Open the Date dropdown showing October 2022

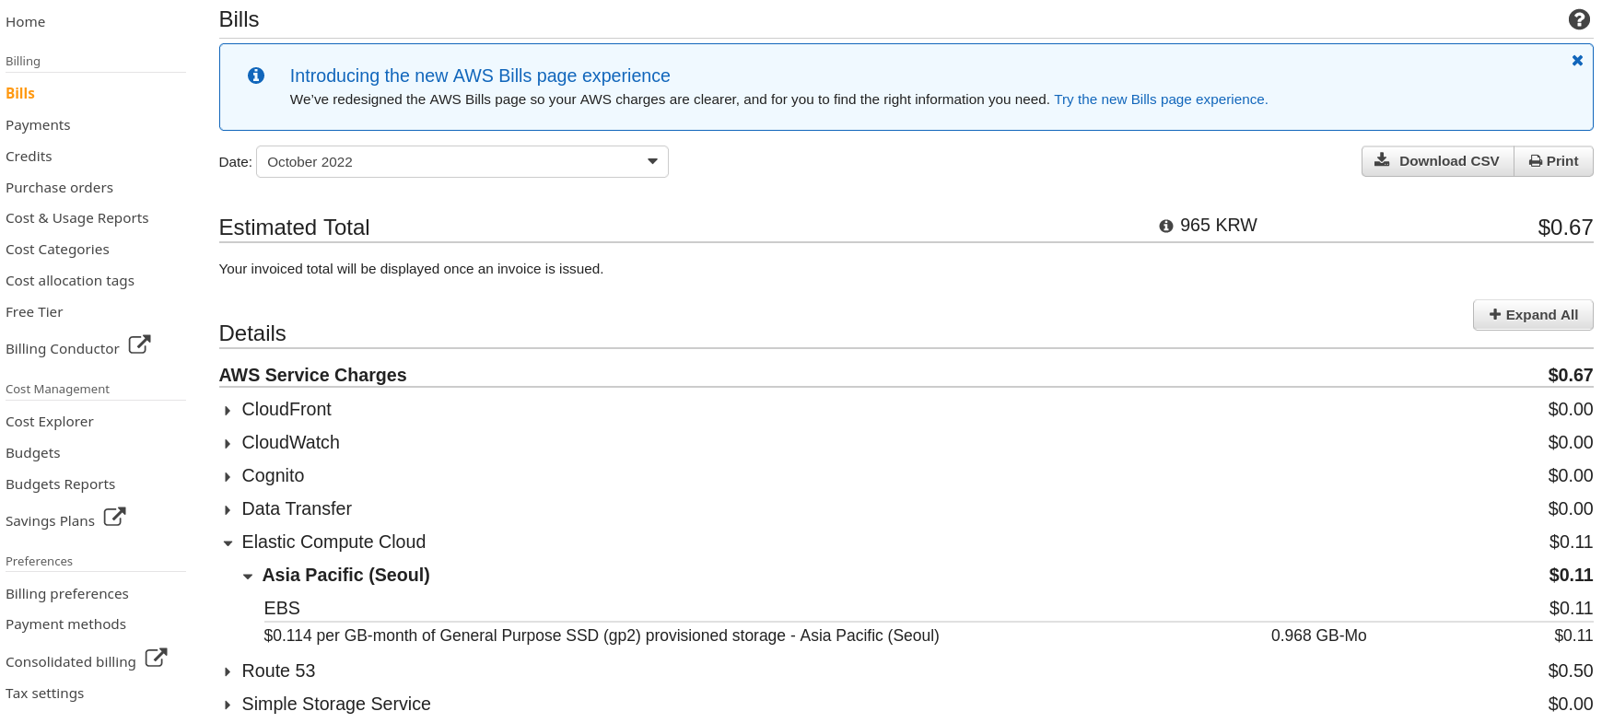tap(462, 162)
